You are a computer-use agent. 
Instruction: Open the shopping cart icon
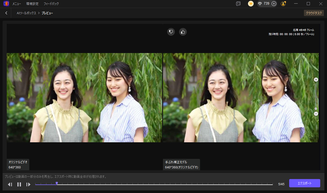coord(251,3)
